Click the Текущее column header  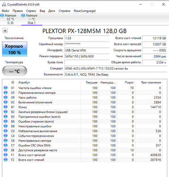point(89,82)
